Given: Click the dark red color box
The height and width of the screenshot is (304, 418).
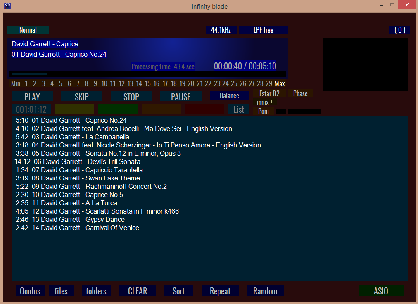Looking at the screenshot, I should click(205, 109).
